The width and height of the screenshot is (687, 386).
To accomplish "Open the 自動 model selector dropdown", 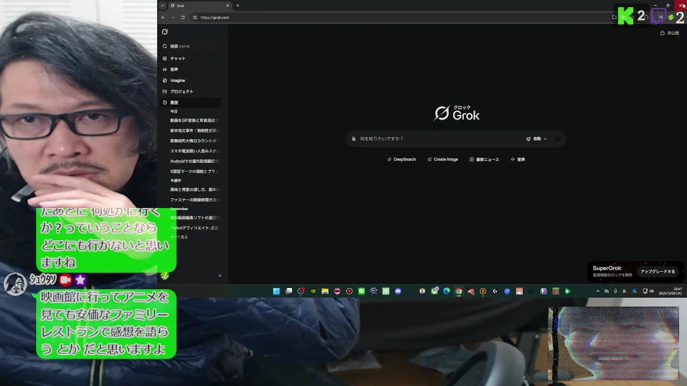I will pos(536,139).
